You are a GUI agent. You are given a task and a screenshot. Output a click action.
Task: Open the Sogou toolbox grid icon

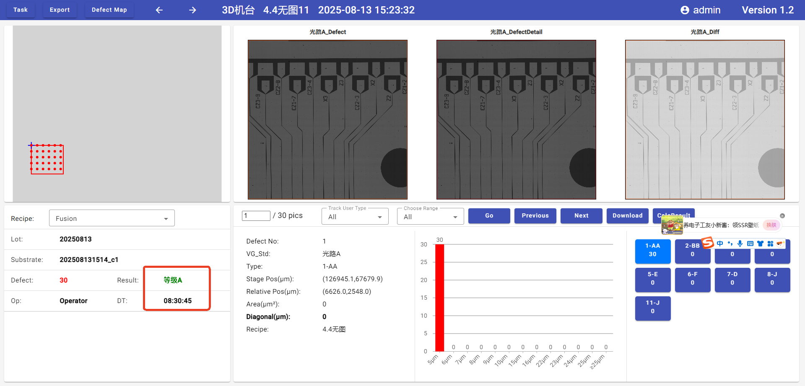770,244
